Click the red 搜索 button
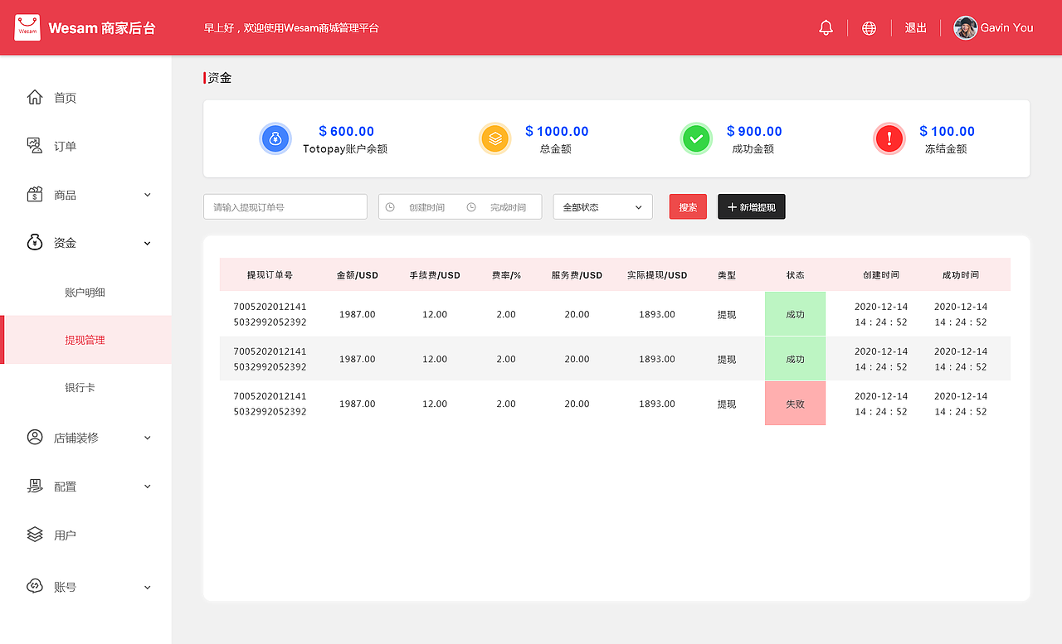Viewport: 1062px width, 644px height. 688,207
